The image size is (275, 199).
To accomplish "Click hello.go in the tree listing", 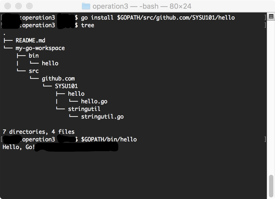I will (94, 101).
